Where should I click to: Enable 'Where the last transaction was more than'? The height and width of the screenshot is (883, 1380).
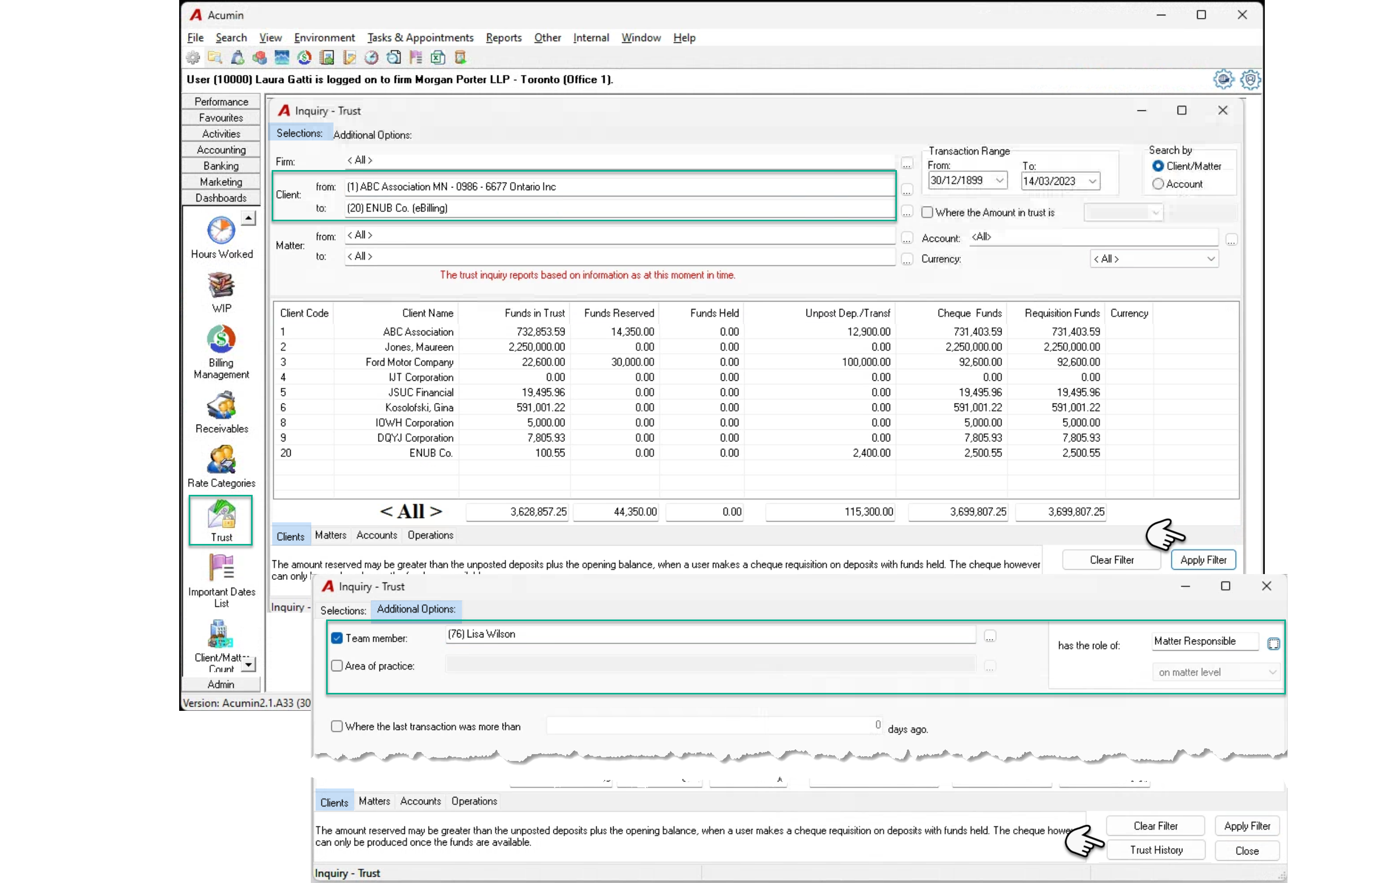point(337,727)
